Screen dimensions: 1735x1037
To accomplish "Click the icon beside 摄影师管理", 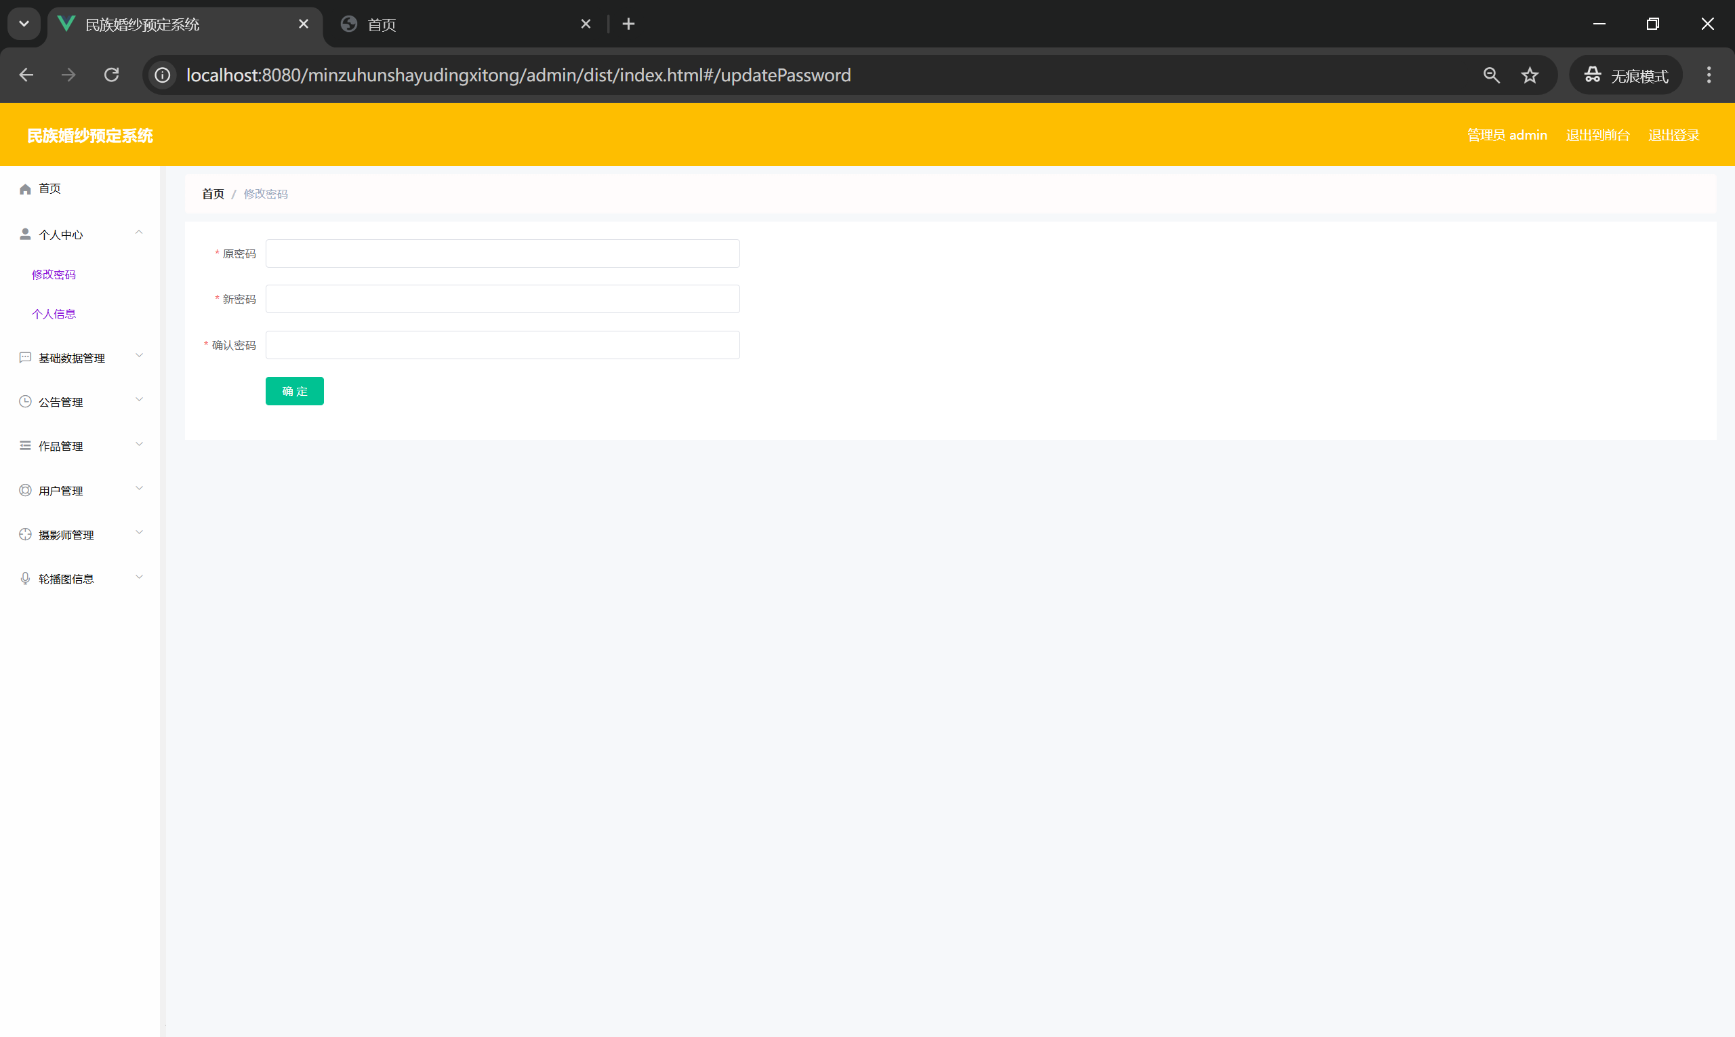I will tap(25, 535).
